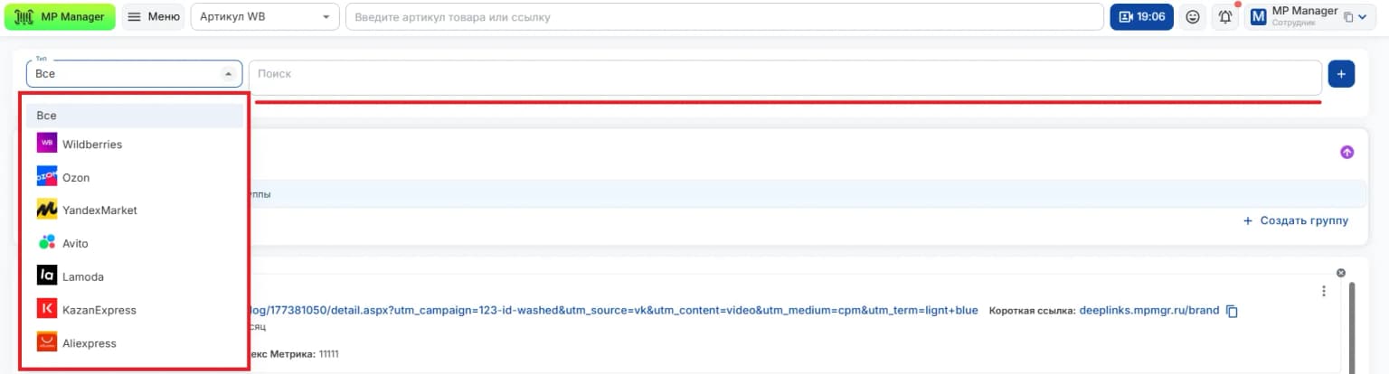Click the small gray close circle icon
1389x374 pixels.
click(x=1341, y=273)
